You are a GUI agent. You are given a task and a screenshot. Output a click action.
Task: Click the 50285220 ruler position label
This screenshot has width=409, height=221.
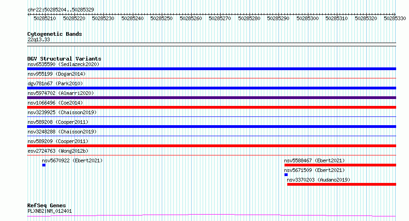(74, 18)
